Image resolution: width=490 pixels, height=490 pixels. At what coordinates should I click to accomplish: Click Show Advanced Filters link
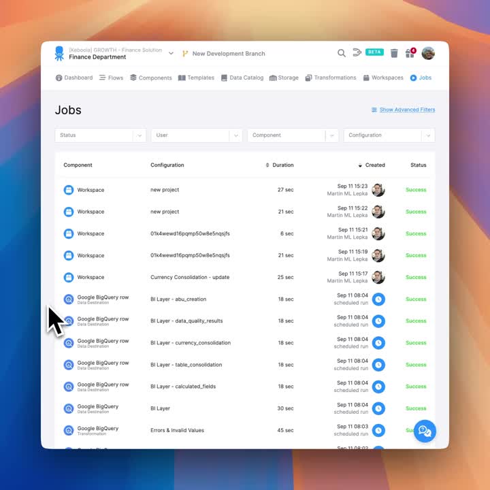pyautogui.click(x=407, y=110)
